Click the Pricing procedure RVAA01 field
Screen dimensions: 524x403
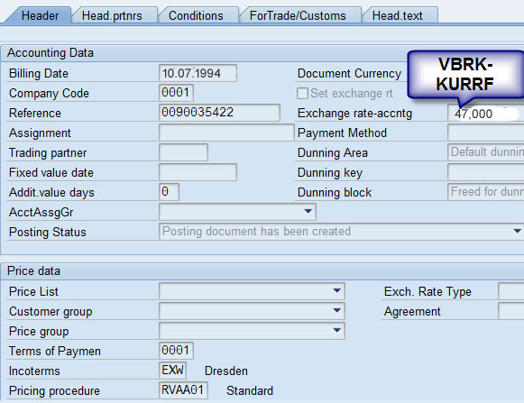pos(183,390)
